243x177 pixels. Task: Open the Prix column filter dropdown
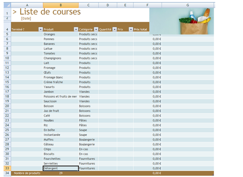[131, 29]
